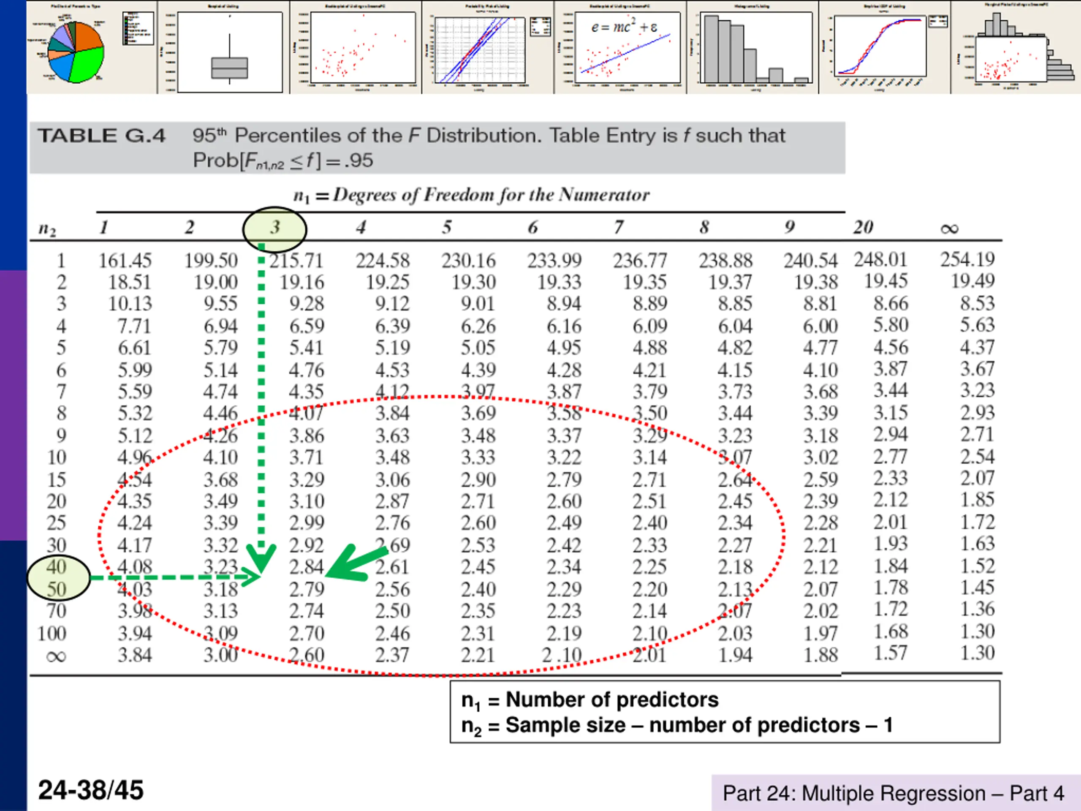This screenshot has width=1081, height=811.
Task: Open the empirical CDF curve thumbnail
Action: point(885,47)
